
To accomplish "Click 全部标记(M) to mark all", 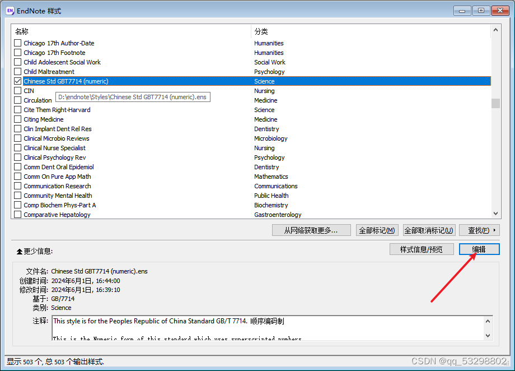I will pos(377,230).
